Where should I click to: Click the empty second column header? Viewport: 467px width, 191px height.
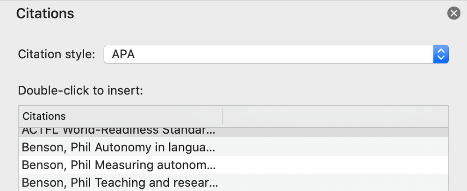click(336, 116)
